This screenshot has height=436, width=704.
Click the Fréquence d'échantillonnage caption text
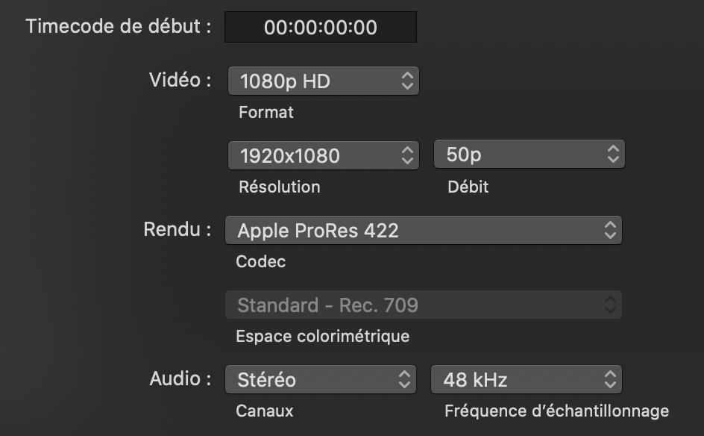point(556,411)
